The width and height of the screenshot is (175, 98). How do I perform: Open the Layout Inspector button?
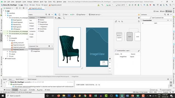coord(166,90)
